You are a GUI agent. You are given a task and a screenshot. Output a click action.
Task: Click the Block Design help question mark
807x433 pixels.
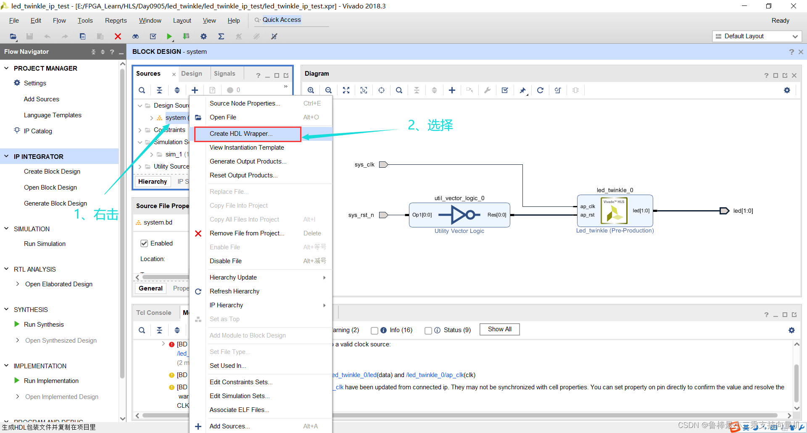point(791,52)
